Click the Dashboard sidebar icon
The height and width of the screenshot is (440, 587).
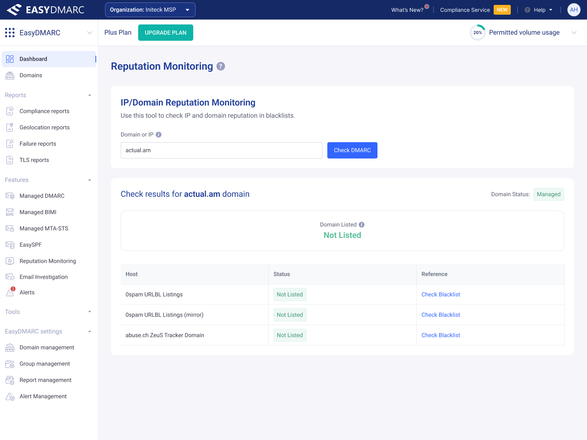tap(10, 59)
